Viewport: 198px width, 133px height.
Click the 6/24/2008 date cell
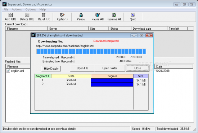point(163,71)
